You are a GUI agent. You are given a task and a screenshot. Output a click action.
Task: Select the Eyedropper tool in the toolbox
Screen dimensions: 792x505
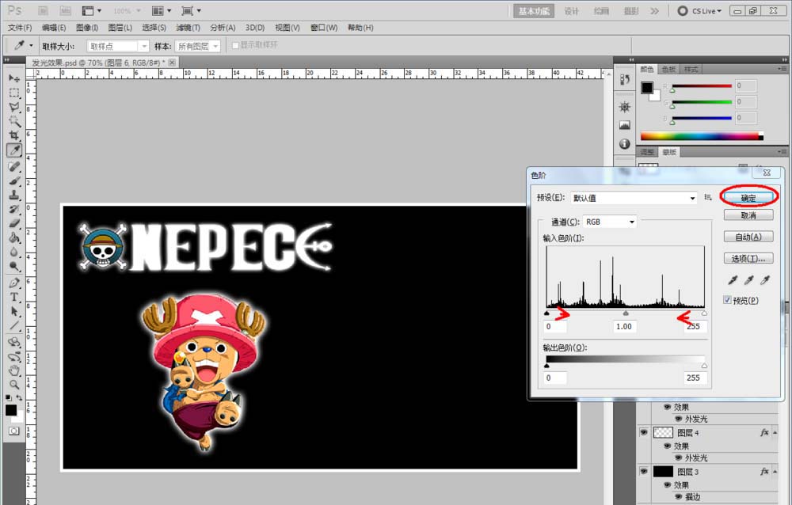14,150
